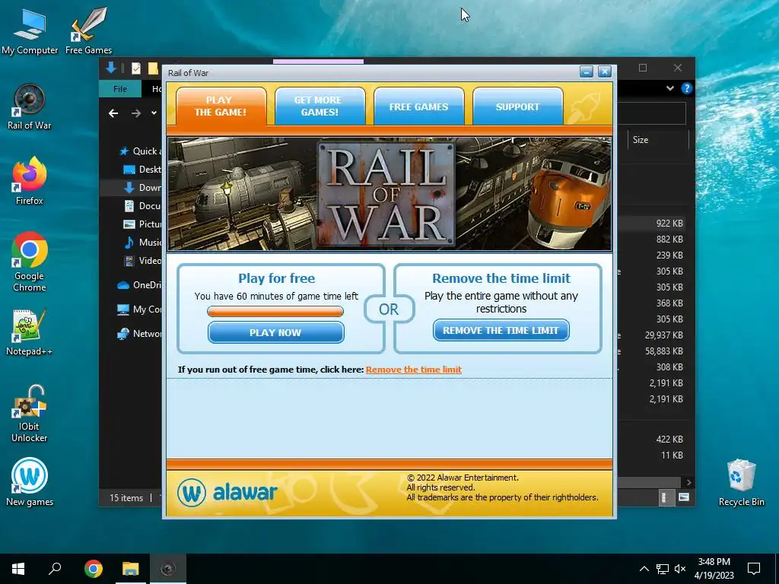Viewport: 779px width, 584px height.
Task: Open Firefox desktop shortcut
Action: (x=30, y=181)
